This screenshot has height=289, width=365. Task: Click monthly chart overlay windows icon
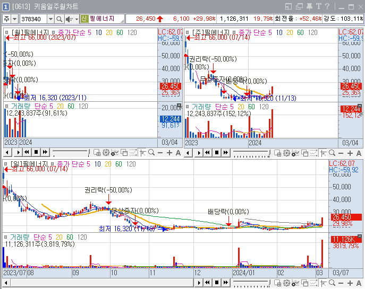[124, 153]
